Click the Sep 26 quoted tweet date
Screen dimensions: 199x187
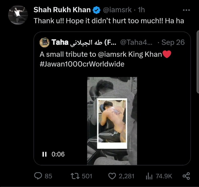point(173,43)
